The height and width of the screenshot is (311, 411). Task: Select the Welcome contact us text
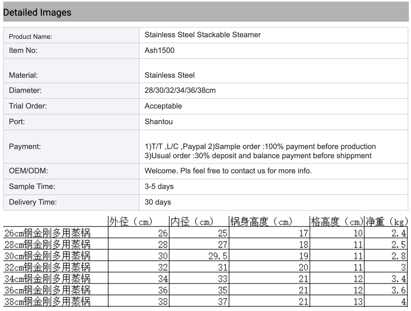228,171
